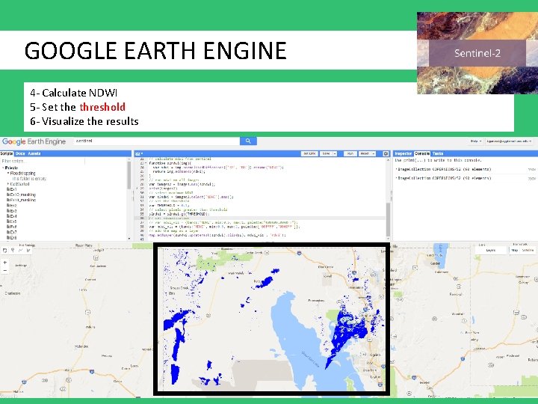Open the code editor settings gear
The image size is (538, 404).
pyautogui.click(x=386, y=153)
